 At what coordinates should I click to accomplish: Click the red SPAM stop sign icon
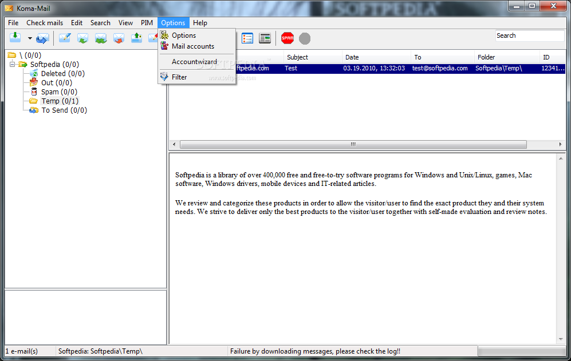point(288,38)
